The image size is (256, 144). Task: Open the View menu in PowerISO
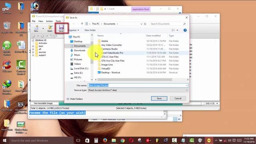point(41,21)
